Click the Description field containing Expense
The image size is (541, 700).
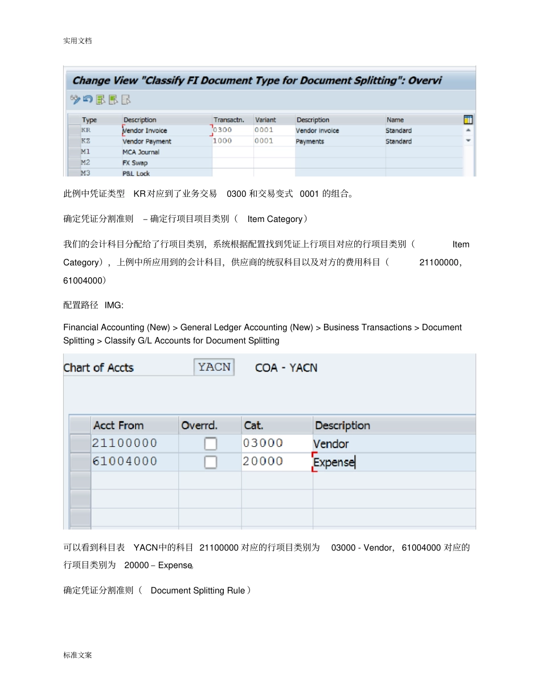pyautogui.click(x=394, y=462)
